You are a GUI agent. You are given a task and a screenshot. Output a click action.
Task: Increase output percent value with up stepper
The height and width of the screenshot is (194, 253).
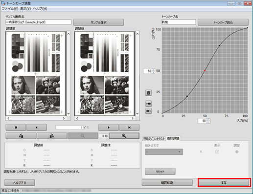[x=154, y=70]
